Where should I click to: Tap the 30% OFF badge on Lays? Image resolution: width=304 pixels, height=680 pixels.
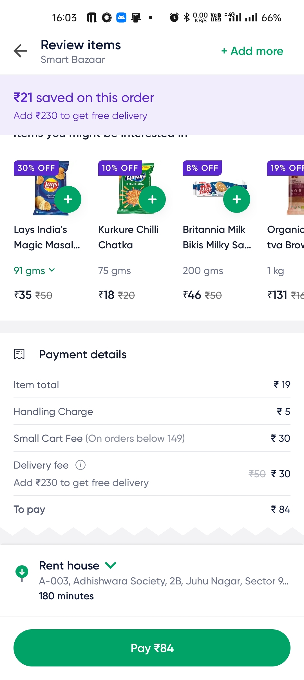coord(36,168)
